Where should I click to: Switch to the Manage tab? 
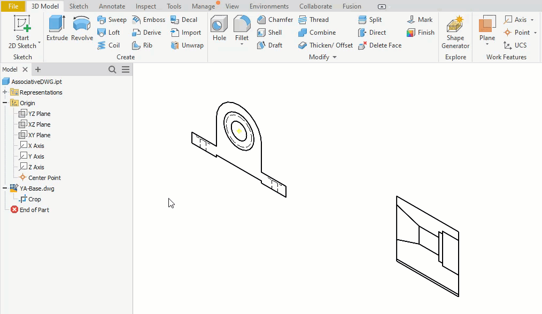tap(203, 6)
